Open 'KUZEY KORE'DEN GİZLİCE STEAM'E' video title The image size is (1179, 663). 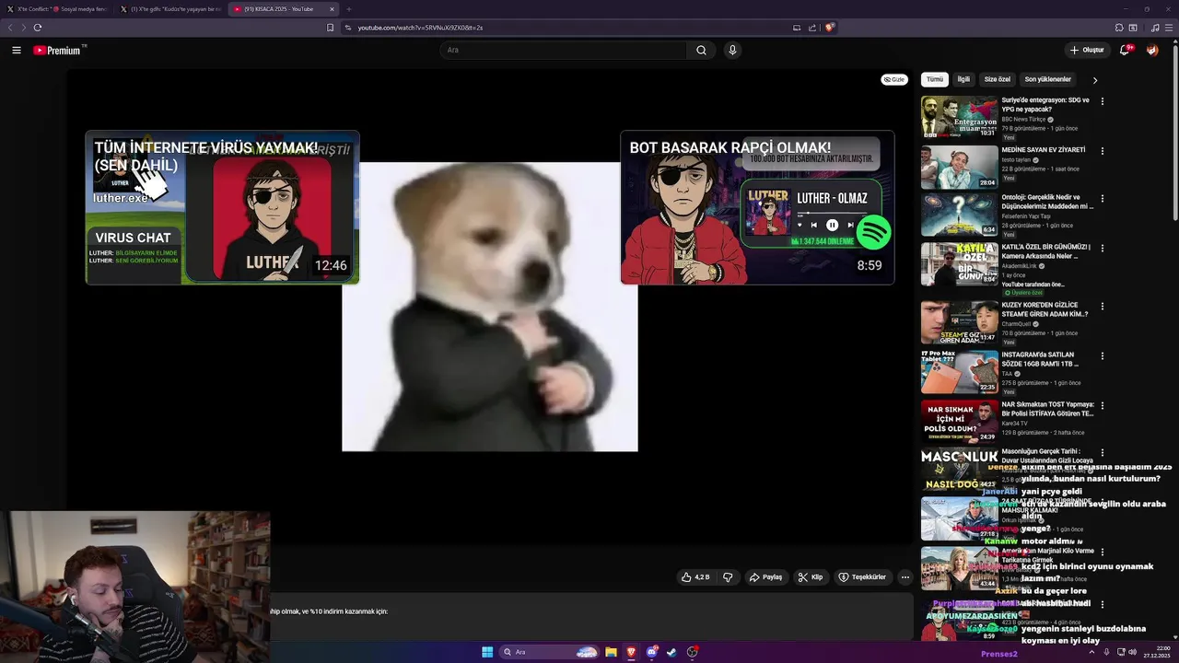click(x=1045, y=309)
